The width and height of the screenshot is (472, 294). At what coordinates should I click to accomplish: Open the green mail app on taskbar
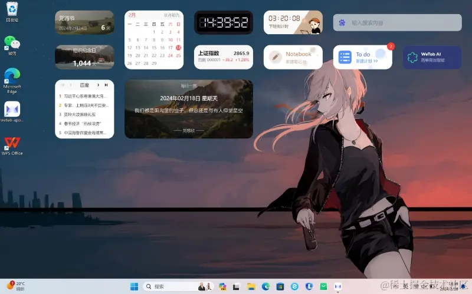(323, 286)
